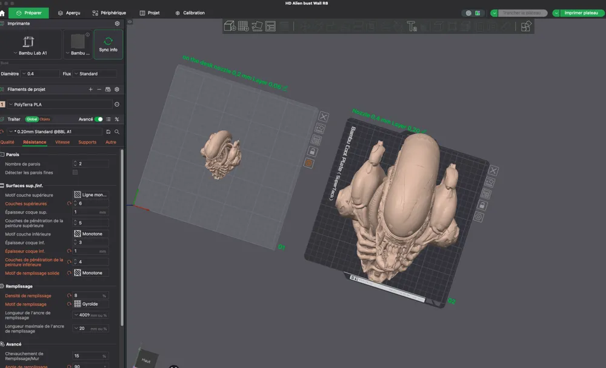Click the Sync info button
The height and width of the screenshot is (368, 606).
tap(108, 44)
